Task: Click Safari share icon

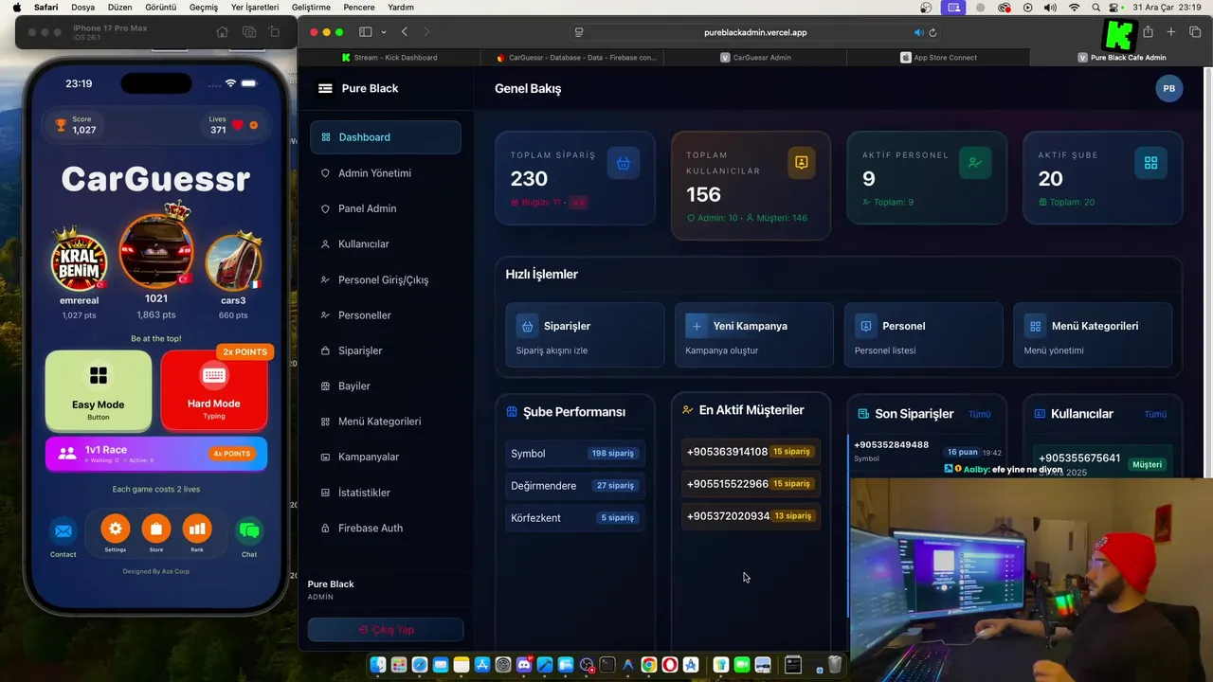Action: coord(1148,32)
